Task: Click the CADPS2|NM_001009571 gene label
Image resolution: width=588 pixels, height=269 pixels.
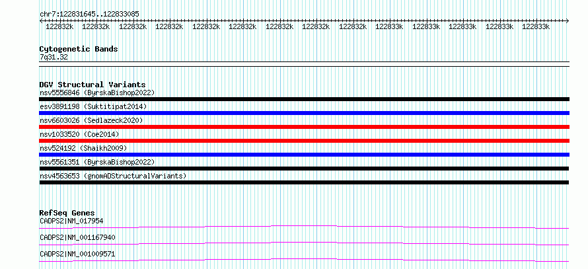Action: [x=77, y=254]
